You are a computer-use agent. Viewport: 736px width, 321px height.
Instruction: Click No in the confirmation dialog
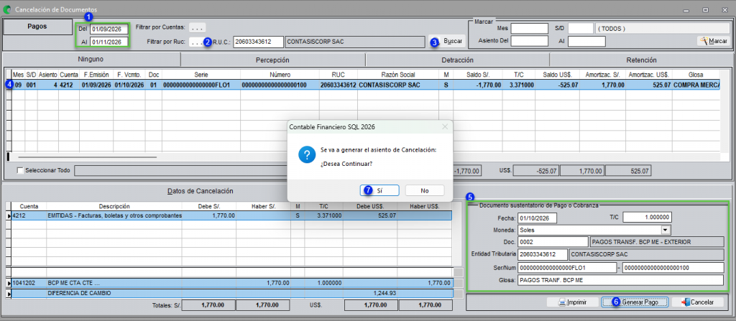424,190
